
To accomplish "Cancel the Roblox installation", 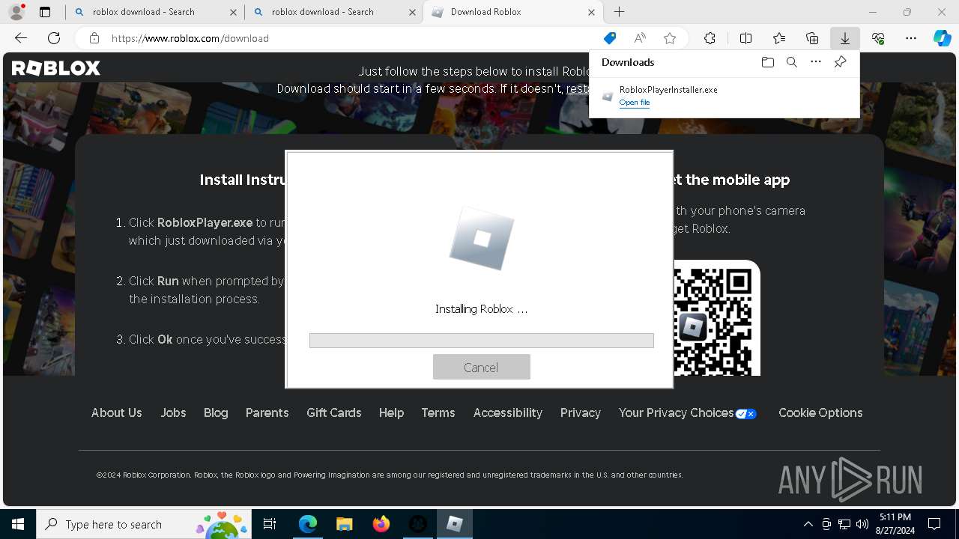I will 481,368.
